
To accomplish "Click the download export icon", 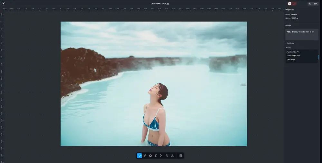I will pyautogui.click(x=172, y=156).
